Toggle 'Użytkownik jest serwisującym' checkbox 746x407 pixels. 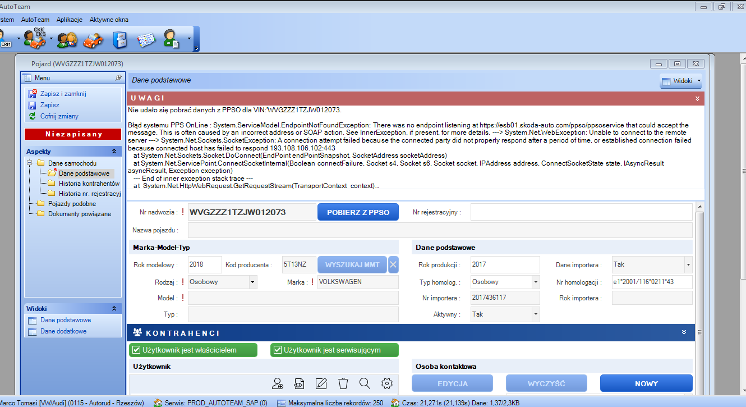click(x=277, y=350)
